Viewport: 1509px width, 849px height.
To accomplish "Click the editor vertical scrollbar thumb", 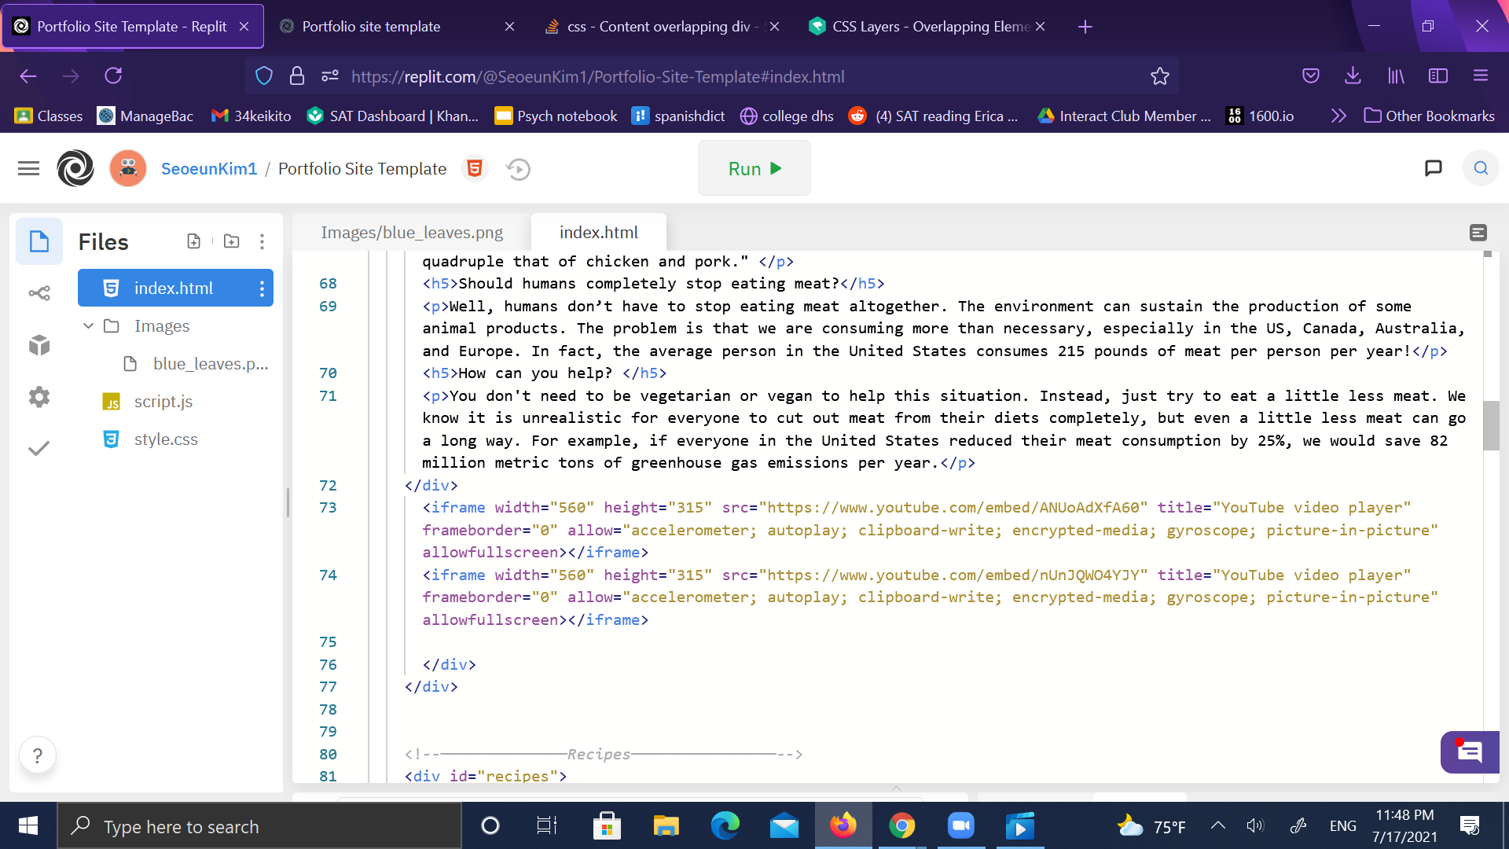I will click(x=1490, y=425).
